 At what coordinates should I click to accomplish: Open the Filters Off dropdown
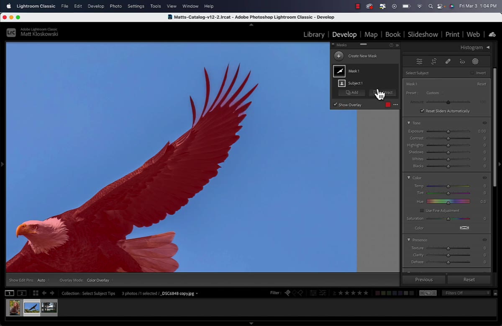coord(467,293)
